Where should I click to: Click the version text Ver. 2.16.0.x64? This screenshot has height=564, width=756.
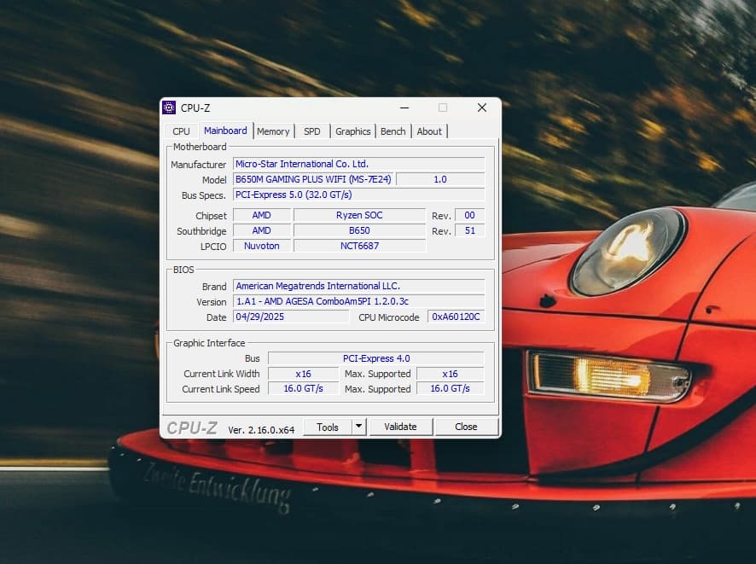click(261, 430)
